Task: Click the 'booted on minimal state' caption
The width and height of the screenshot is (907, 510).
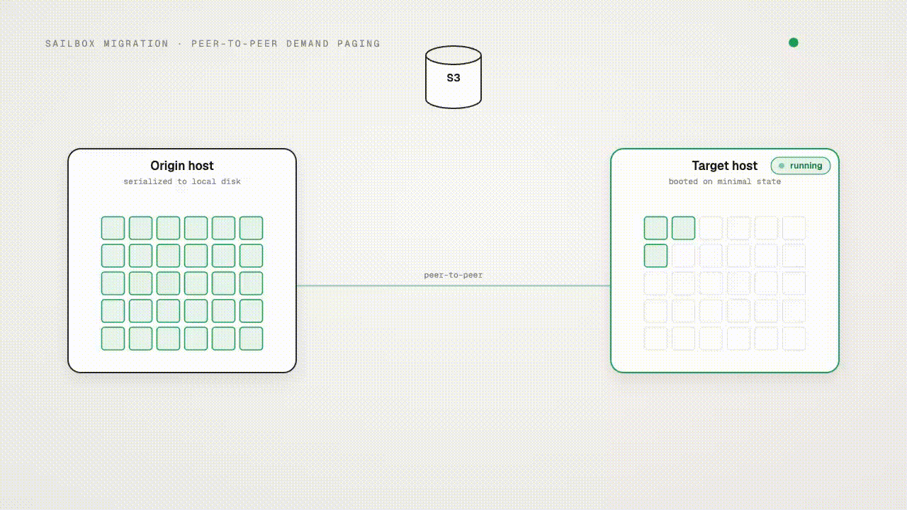Action: [x=725, y=182]
